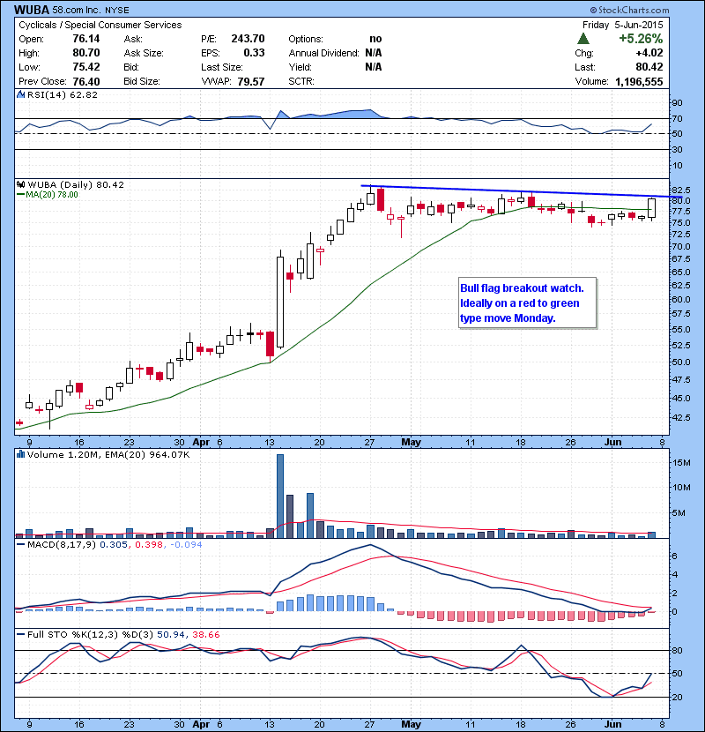Screen dimensions: 705x732
Task: Click the stochastic %K value 50.94
Action: [x=171, y=634]
